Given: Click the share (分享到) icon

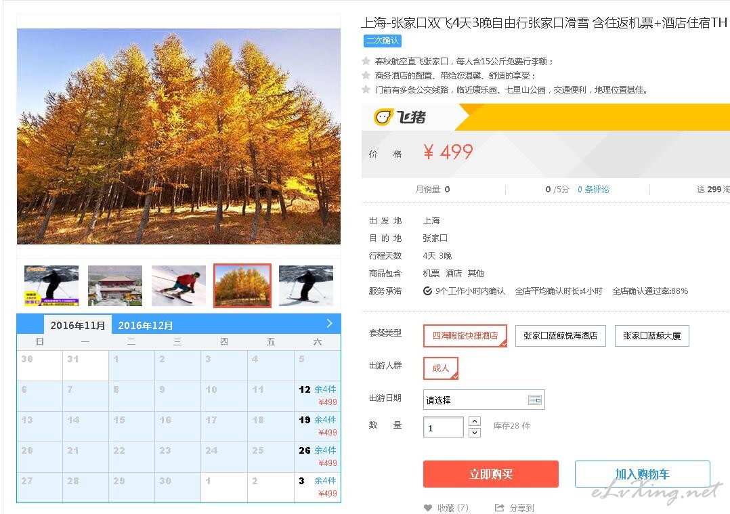Looking at the screenshot, I should click(499, 507).
